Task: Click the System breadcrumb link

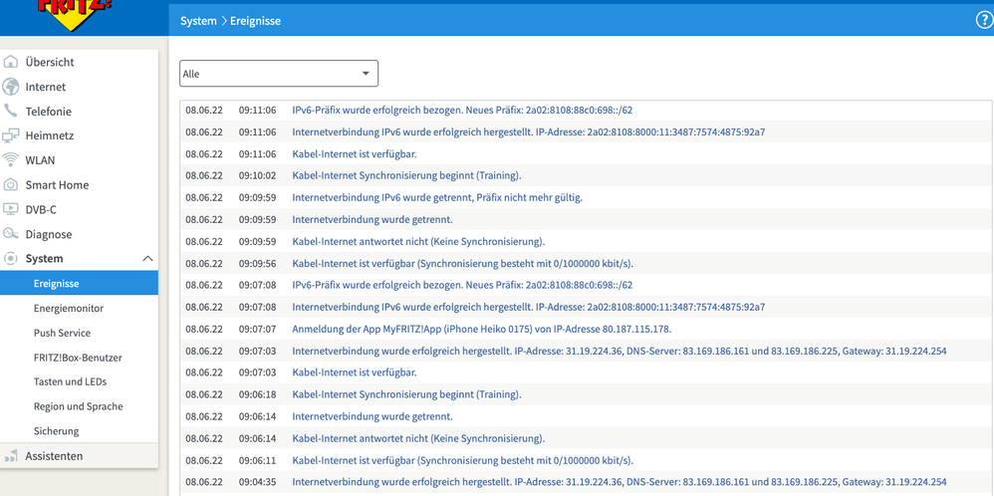Action: 198,21
